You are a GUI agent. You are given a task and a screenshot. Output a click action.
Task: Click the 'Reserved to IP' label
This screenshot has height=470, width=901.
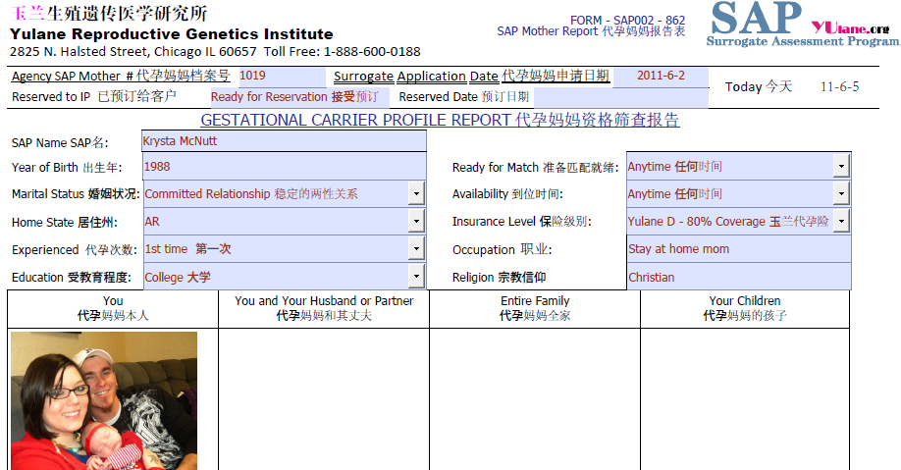[93, 96]
